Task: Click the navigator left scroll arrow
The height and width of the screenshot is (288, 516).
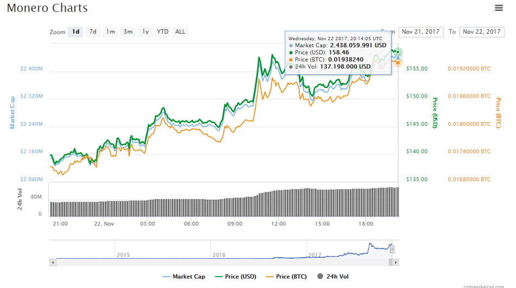Action: [x=53, y=263]
